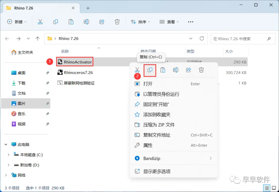
Task: Open the three-dots more options menu
Action: click(191, 22)
